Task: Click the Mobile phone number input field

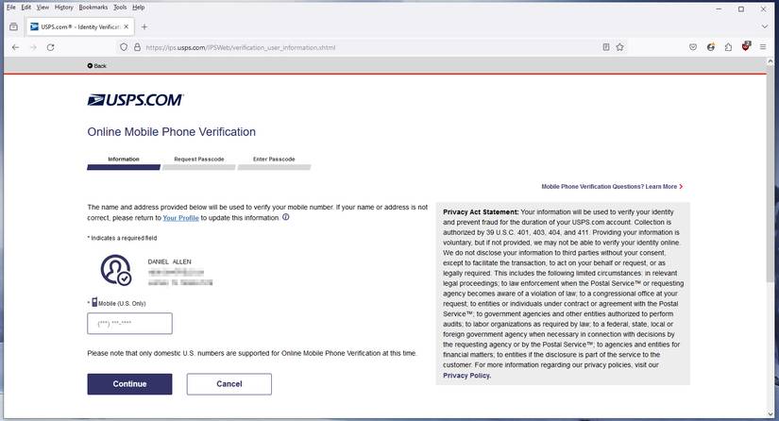Action: [129, 324]
